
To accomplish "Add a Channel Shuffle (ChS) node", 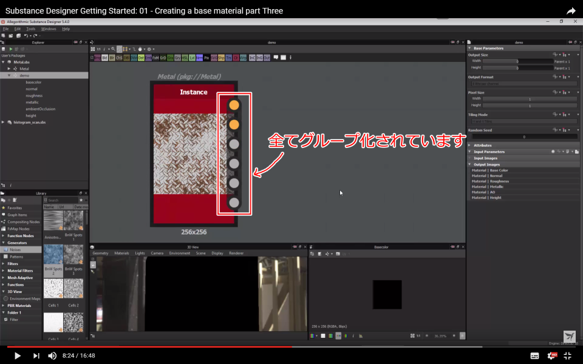I will click(119, 58).
